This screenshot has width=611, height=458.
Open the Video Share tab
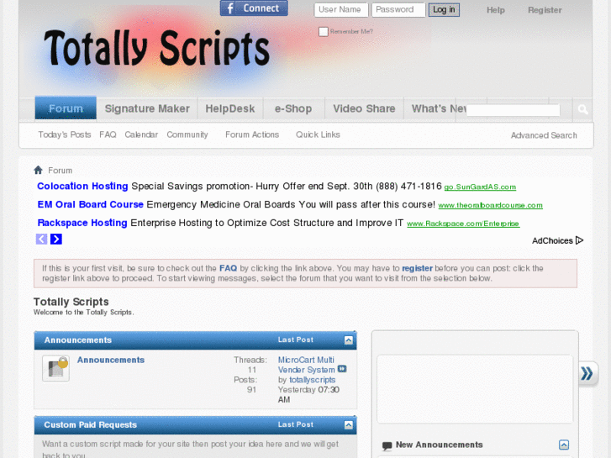[364, 108]
